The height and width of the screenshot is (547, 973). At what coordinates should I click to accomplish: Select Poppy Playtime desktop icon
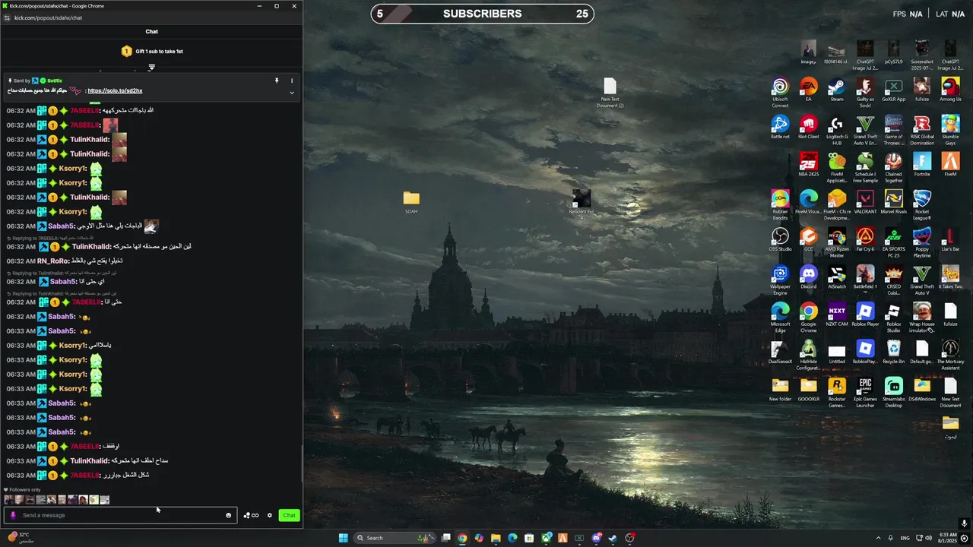[922, 242]
